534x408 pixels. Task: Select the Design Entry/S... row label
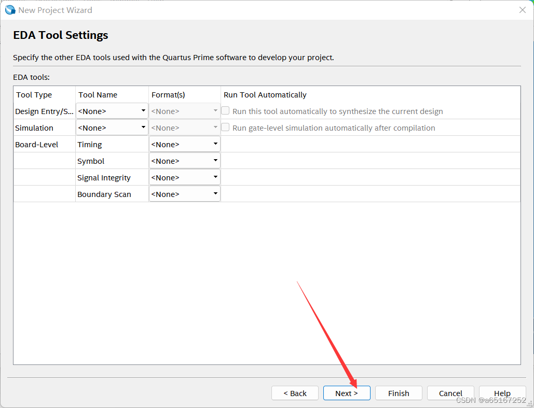tap(44, 111)
